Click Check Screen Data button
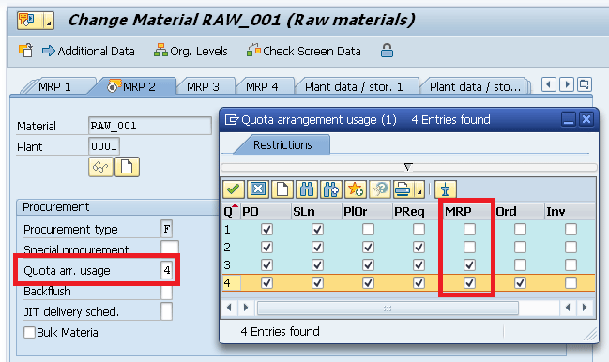The image size is (609, 362). tap(304, 51)
